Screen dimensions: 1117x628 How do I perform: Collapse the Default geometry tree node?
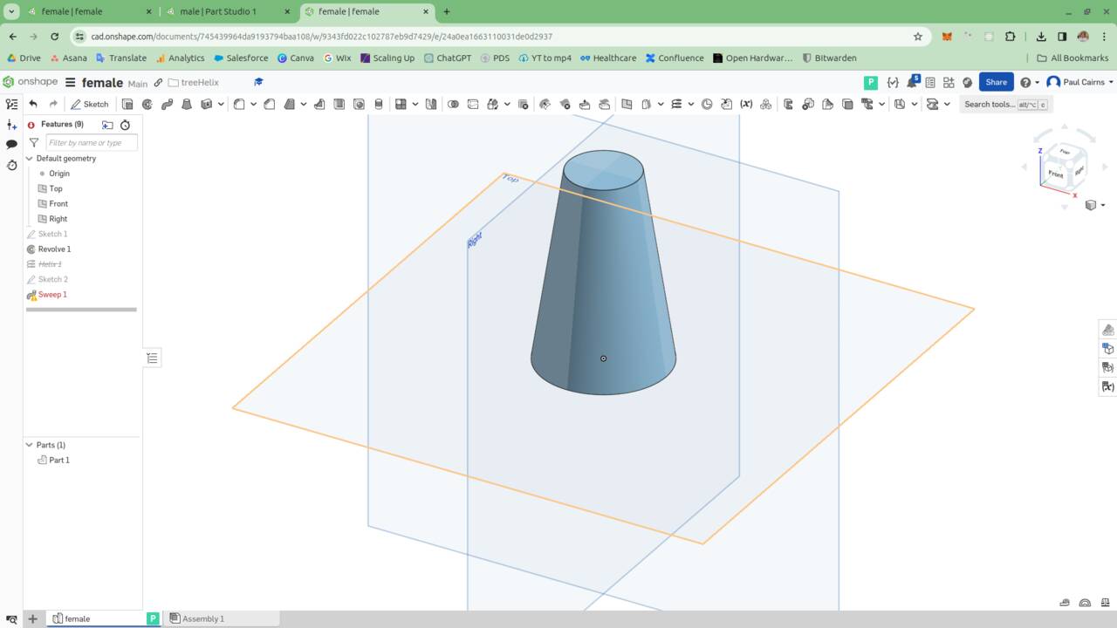[x=29, y=159]
